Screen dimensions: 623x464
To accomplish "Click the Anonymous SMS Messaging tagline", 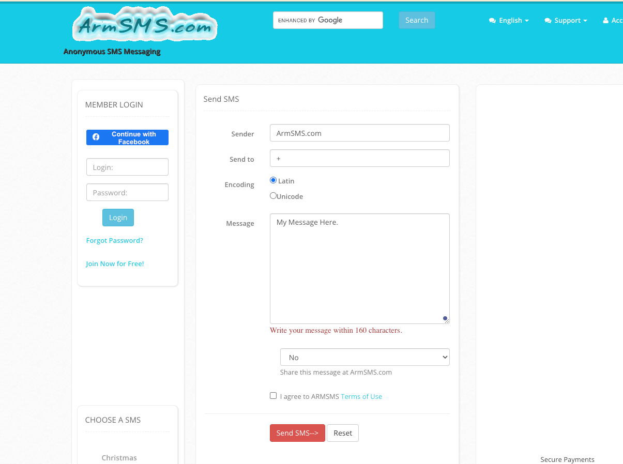I will coord(112,52).
